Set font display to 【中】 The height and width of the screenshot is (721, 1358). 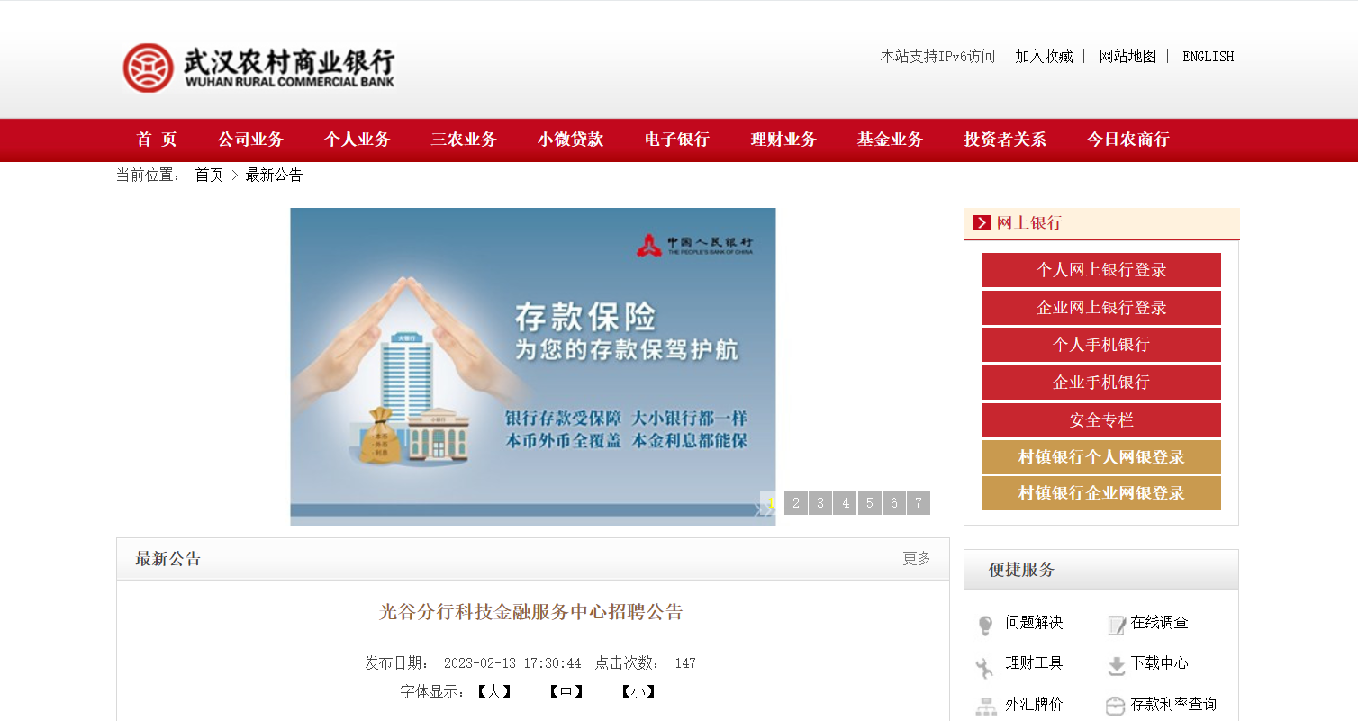click(566, 691)
